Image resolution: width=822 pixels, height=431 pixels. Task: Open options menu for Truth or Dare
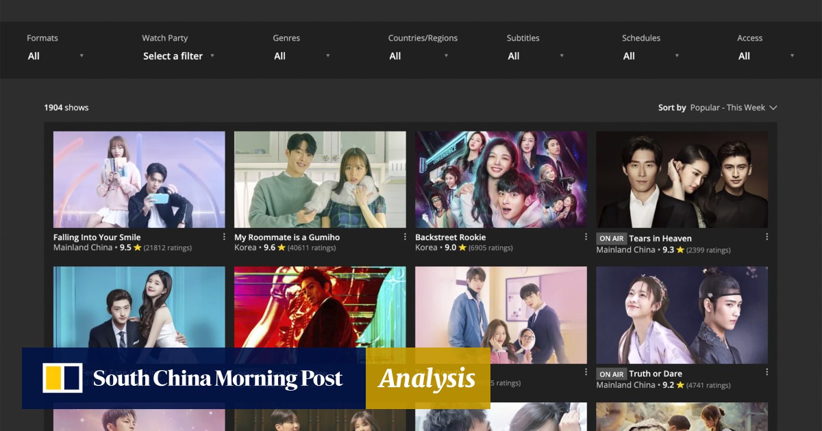pos(767,372)
